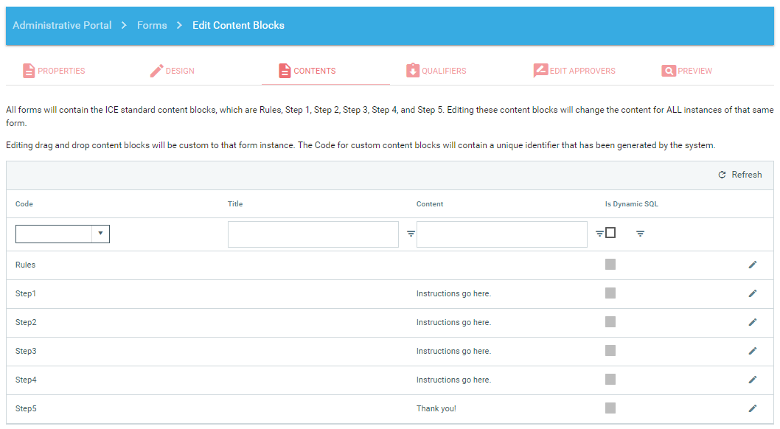
Task: Open the Title column filter icon
Action: (x=411, y=234)
